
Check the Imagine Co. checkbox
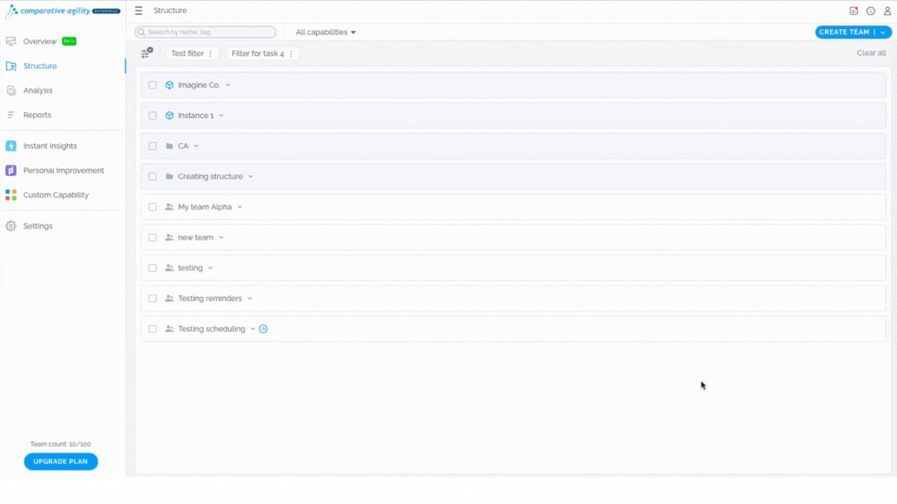click(x=153, y=85)
